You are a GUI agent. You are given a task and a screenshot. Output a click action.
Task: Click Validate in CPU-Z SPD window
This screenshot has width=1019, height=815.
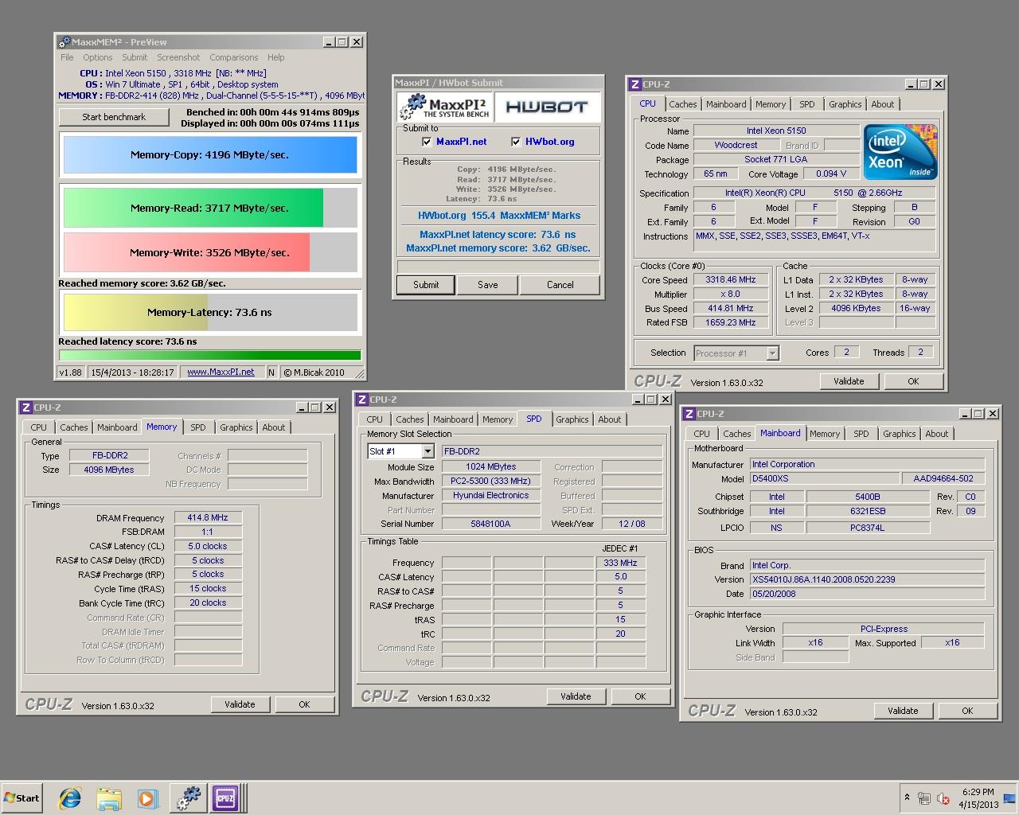click(x=576, y=696)
